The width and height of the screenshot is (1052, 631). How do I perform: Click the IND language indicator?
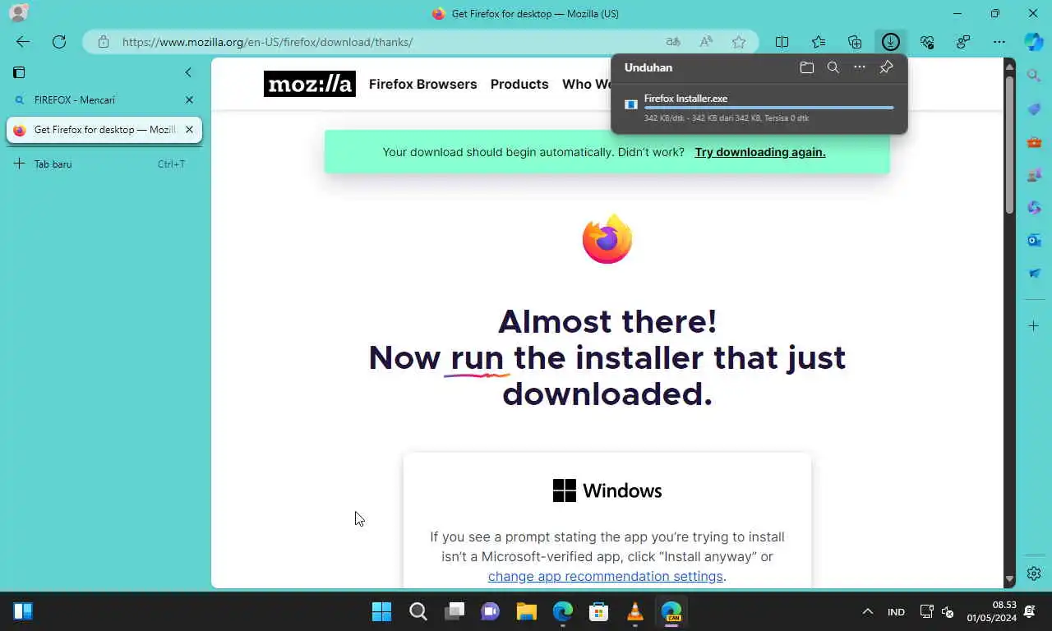click(896, 612)
